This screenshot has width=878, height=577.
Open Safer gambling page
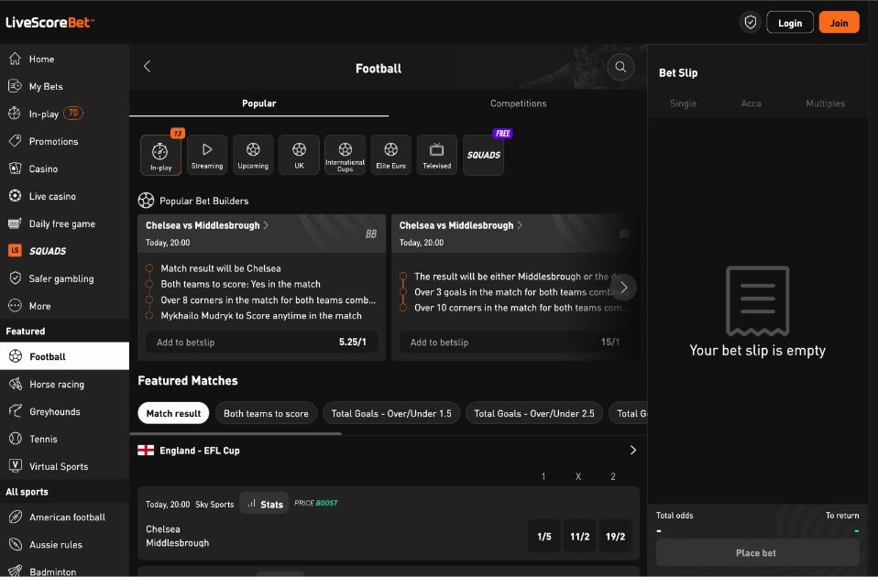point(64,278)
